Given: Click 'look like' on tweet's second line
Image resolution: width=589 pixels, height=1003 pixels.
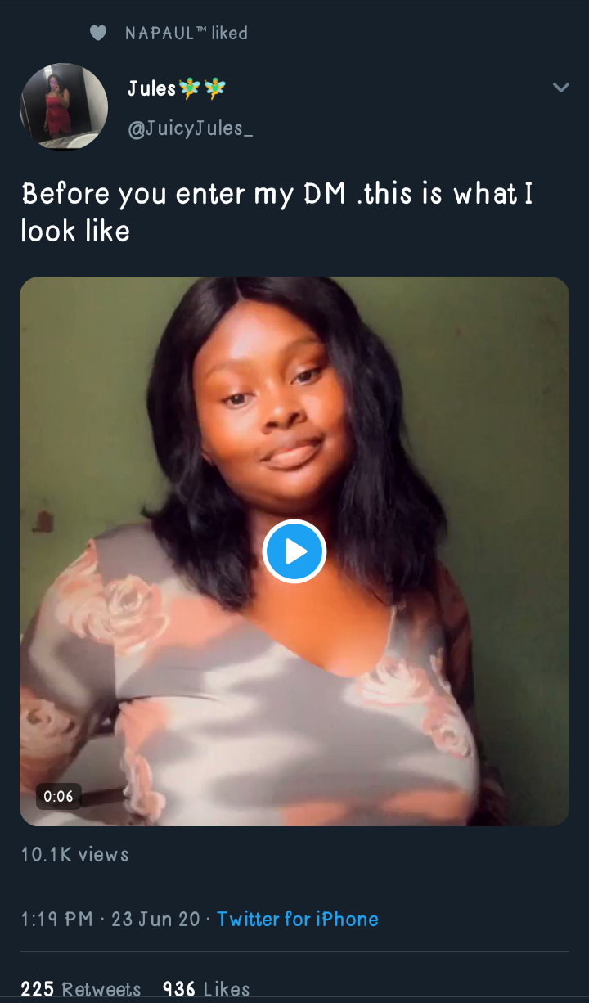Looking at the screenshot, I should [75, 232].
